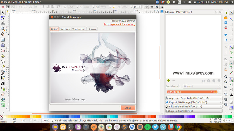
Task: Switch to the License tab
Action: pyautogui.click(x=92, y=29)
